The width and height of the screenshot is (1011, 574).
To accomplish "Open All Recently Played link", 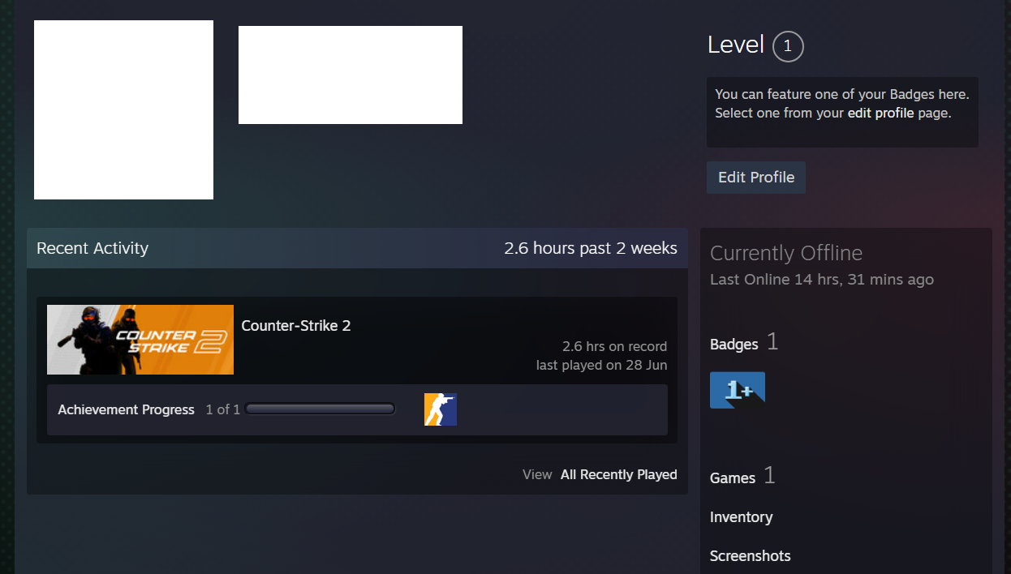I will pos(618,475).
